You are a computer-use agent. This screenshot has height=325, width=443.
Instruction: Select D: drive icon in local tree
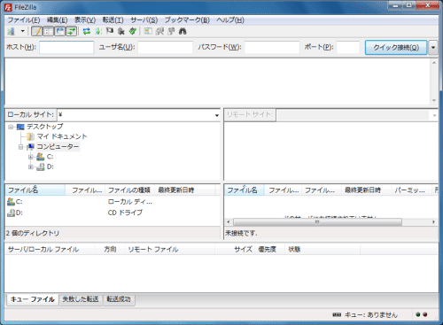[x=41, y=166]
